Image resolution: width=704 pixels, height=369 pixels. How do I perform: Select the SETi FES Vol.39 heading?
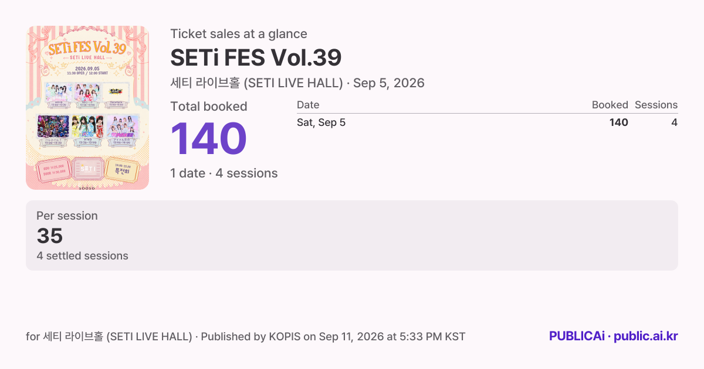point(256,57)
